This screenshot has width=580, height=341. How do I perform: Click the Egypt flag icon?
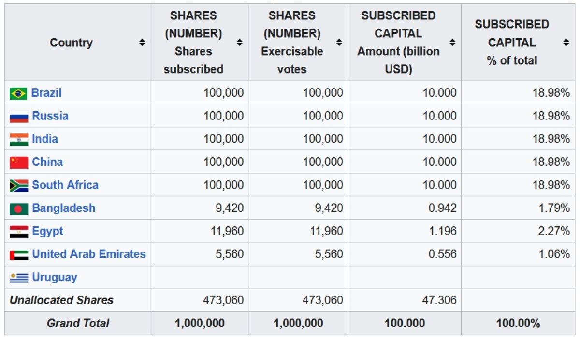[x=19, y=232]
